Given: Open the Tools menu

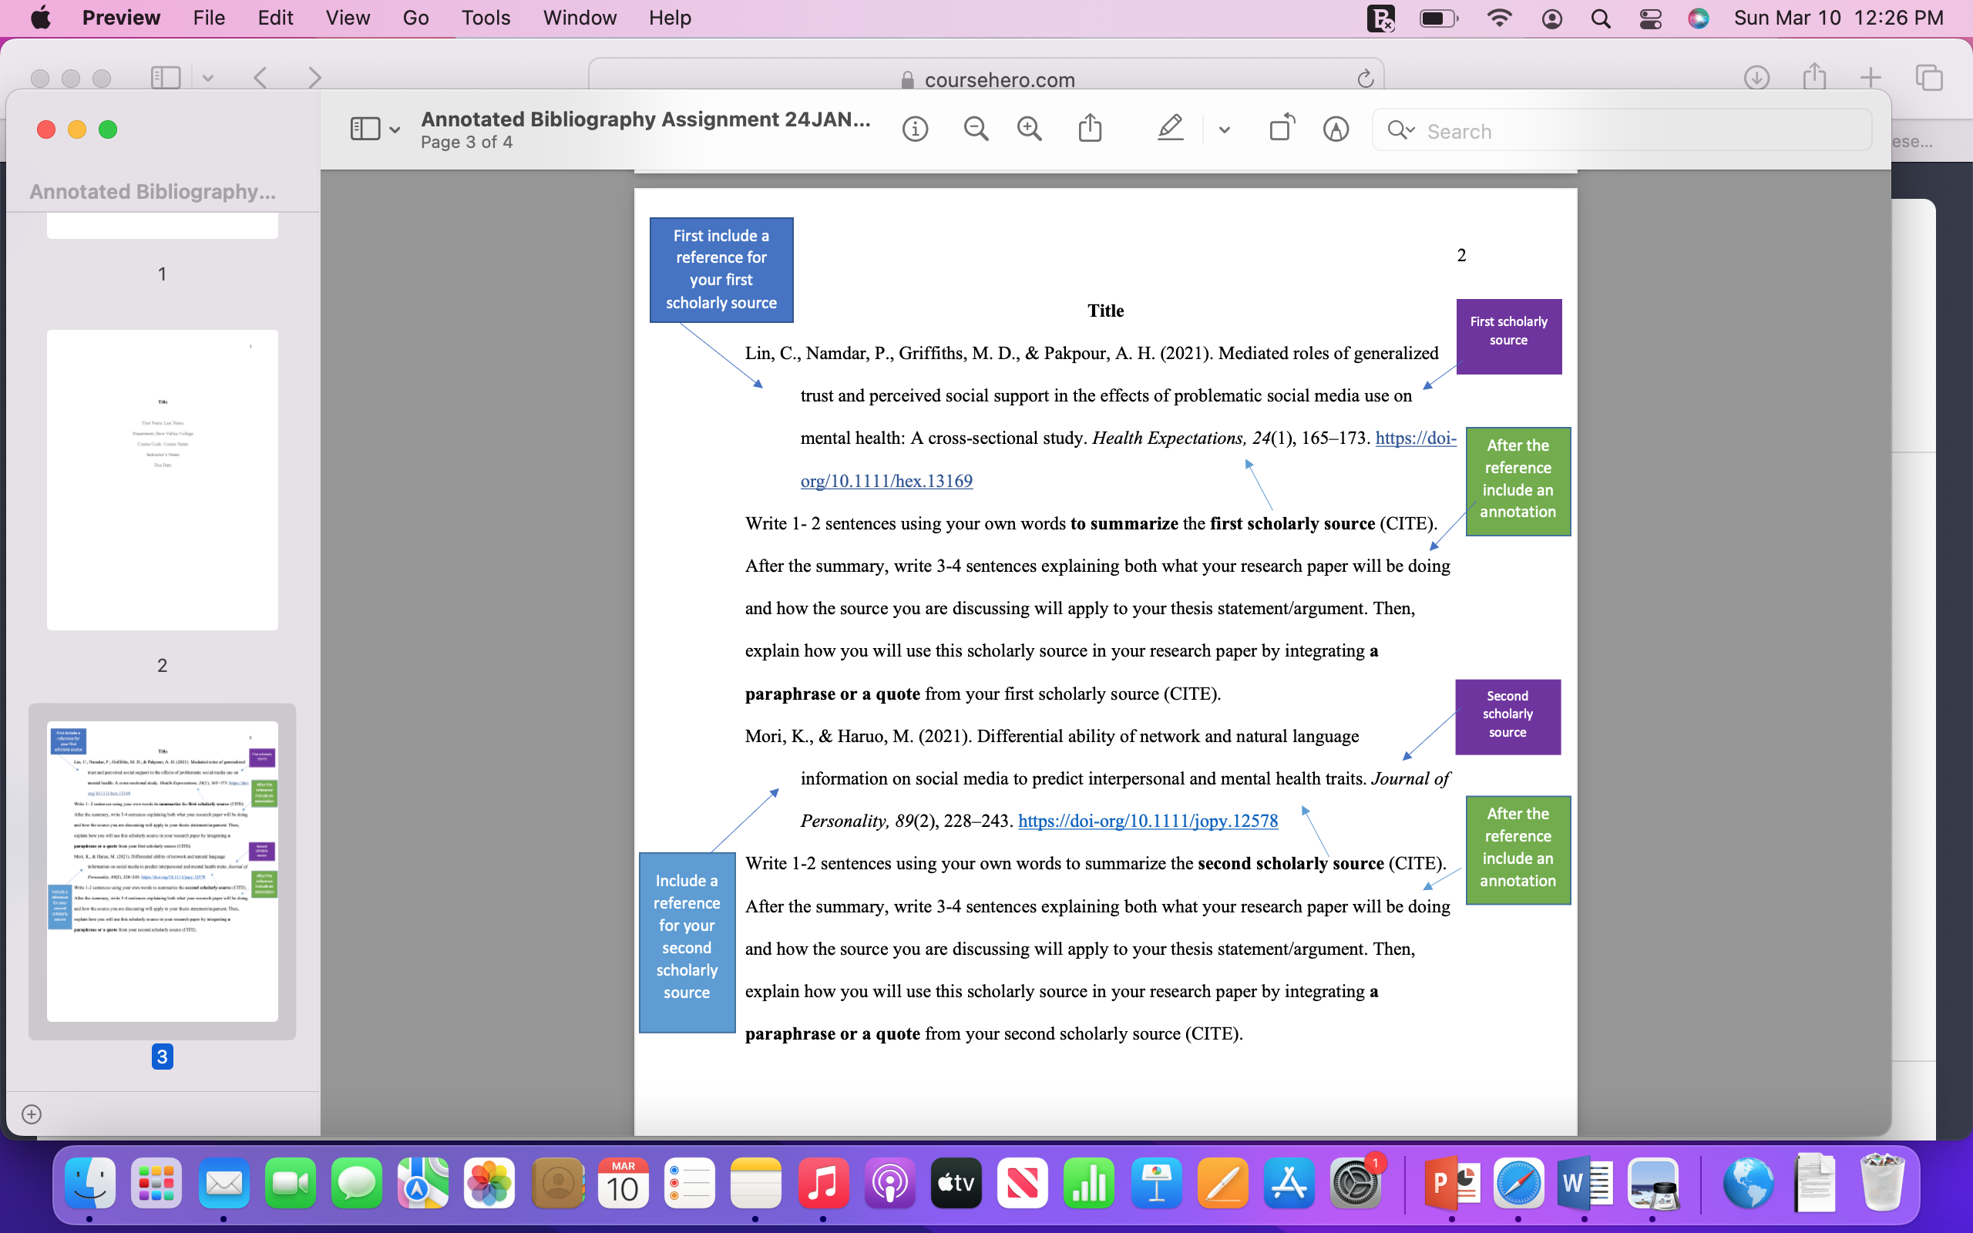Looking at the screenshot, I should [485, 17].
